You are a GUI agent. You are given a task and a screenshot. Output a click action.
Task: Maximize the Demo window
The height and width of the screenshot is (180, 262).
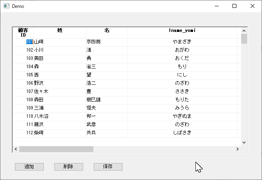pos(234,6)
